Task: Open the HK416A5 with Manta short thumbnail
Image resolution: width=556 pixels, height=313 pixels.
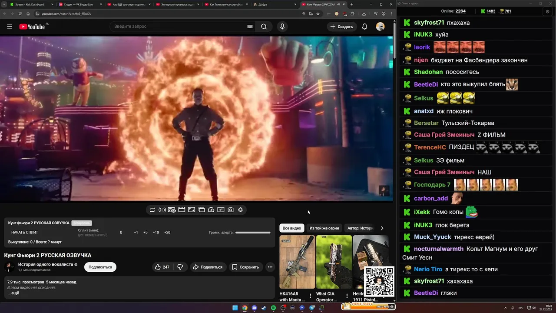Action: pyautogui.click(x=297, y=262)
